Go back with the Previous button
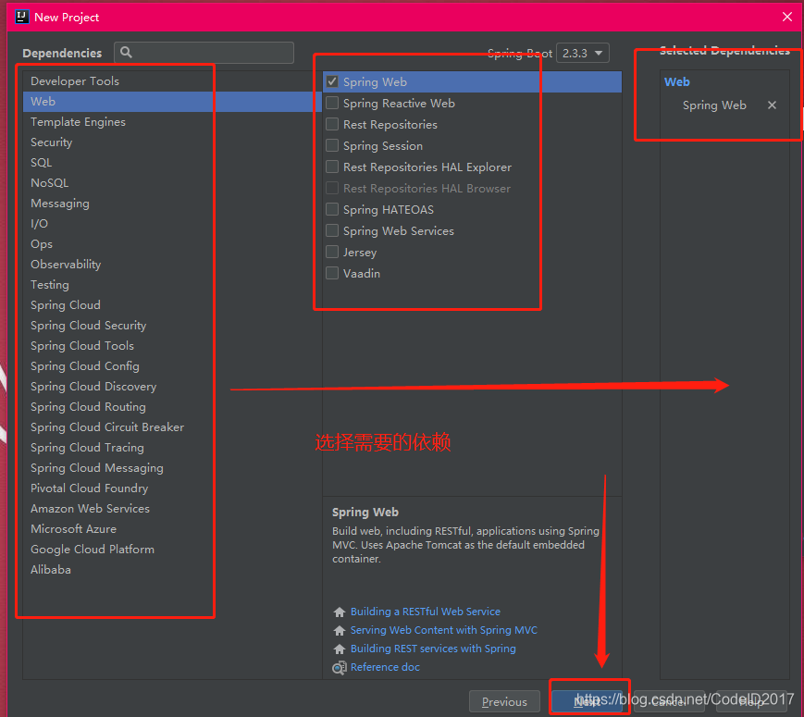Viewport: 804px width, 717px height. point(504,701)
